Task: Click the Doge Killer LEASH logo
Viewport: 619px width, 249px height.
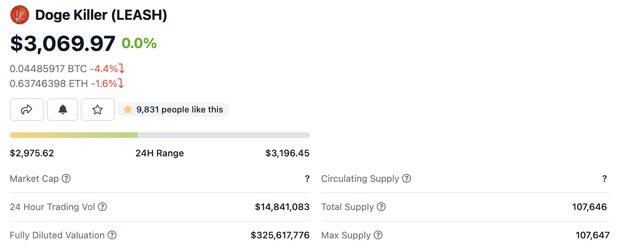Action: pos(20,15)
